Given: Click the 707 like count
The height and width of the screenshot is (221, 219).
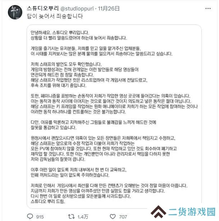Looking at the screenshot, I should pos(123,217).
